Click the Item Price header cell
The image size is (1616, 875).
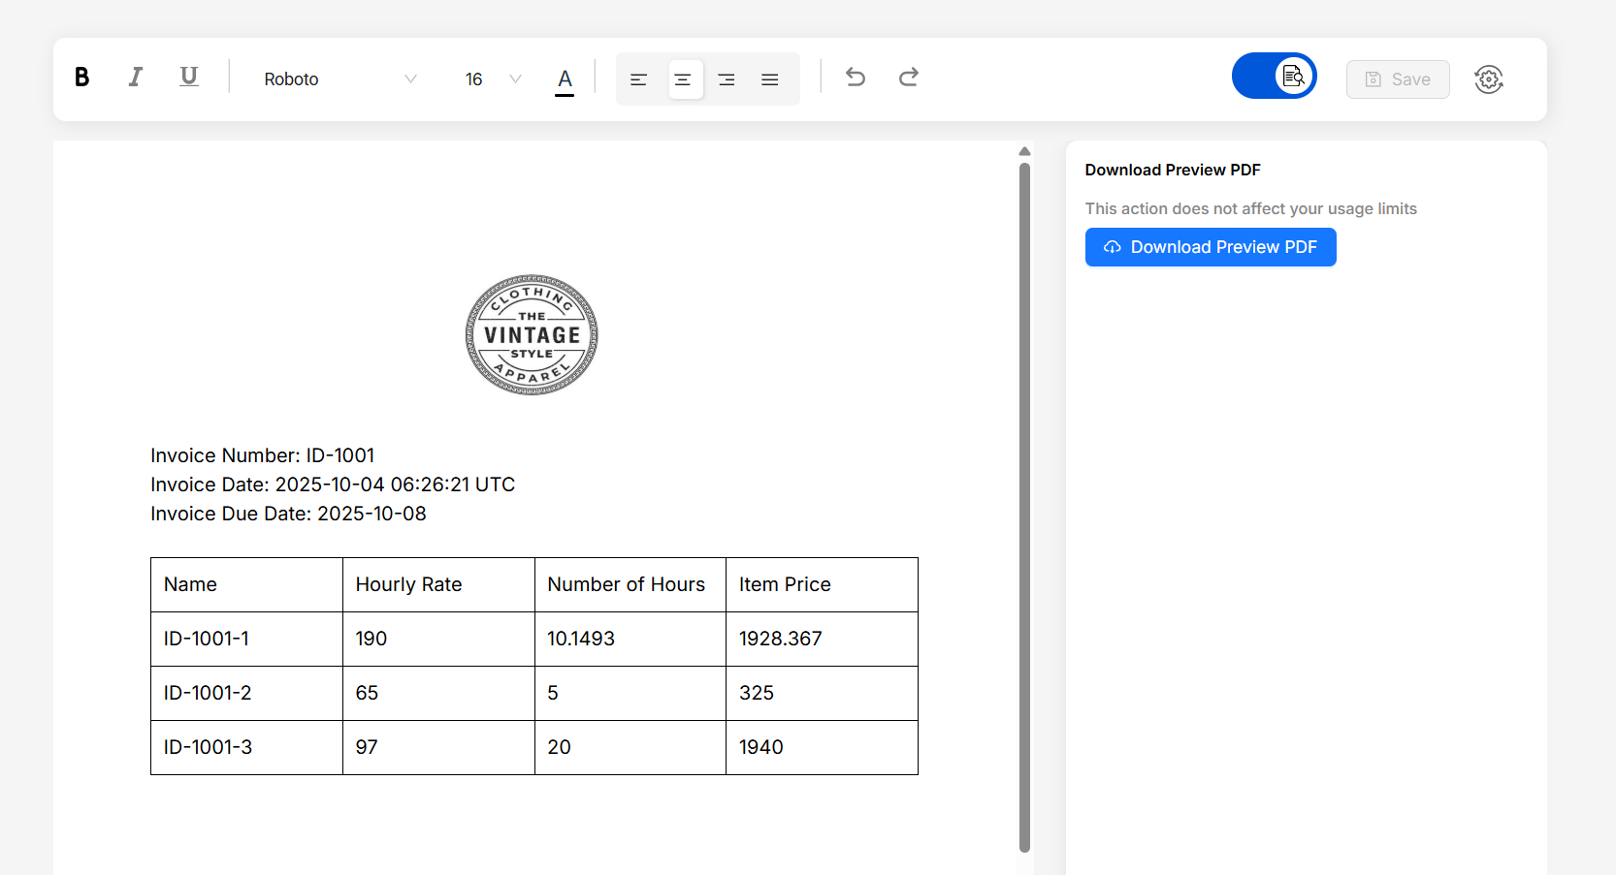pyautogui.click(x=822, y=584)
